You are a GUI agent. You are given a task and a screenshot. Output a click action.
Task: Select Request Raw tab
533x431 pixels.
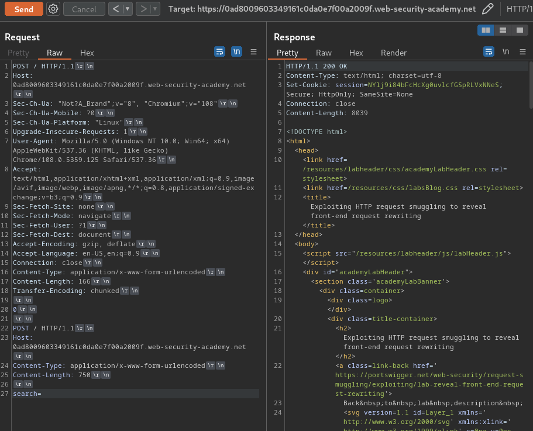click(x=54, y=53)
